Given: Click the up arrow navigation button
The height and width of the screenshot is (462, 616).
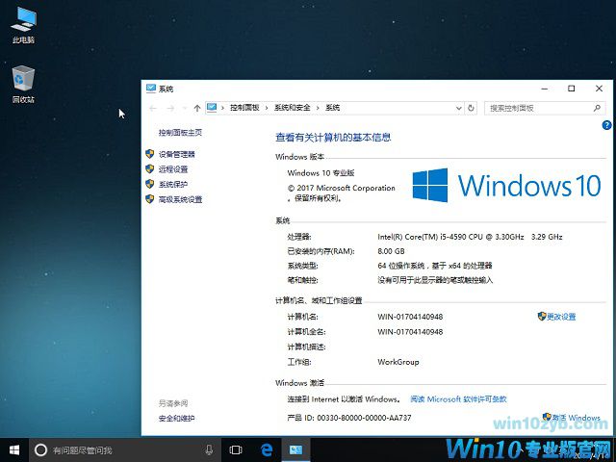Looking at the screenshot, I should (197, 108).
